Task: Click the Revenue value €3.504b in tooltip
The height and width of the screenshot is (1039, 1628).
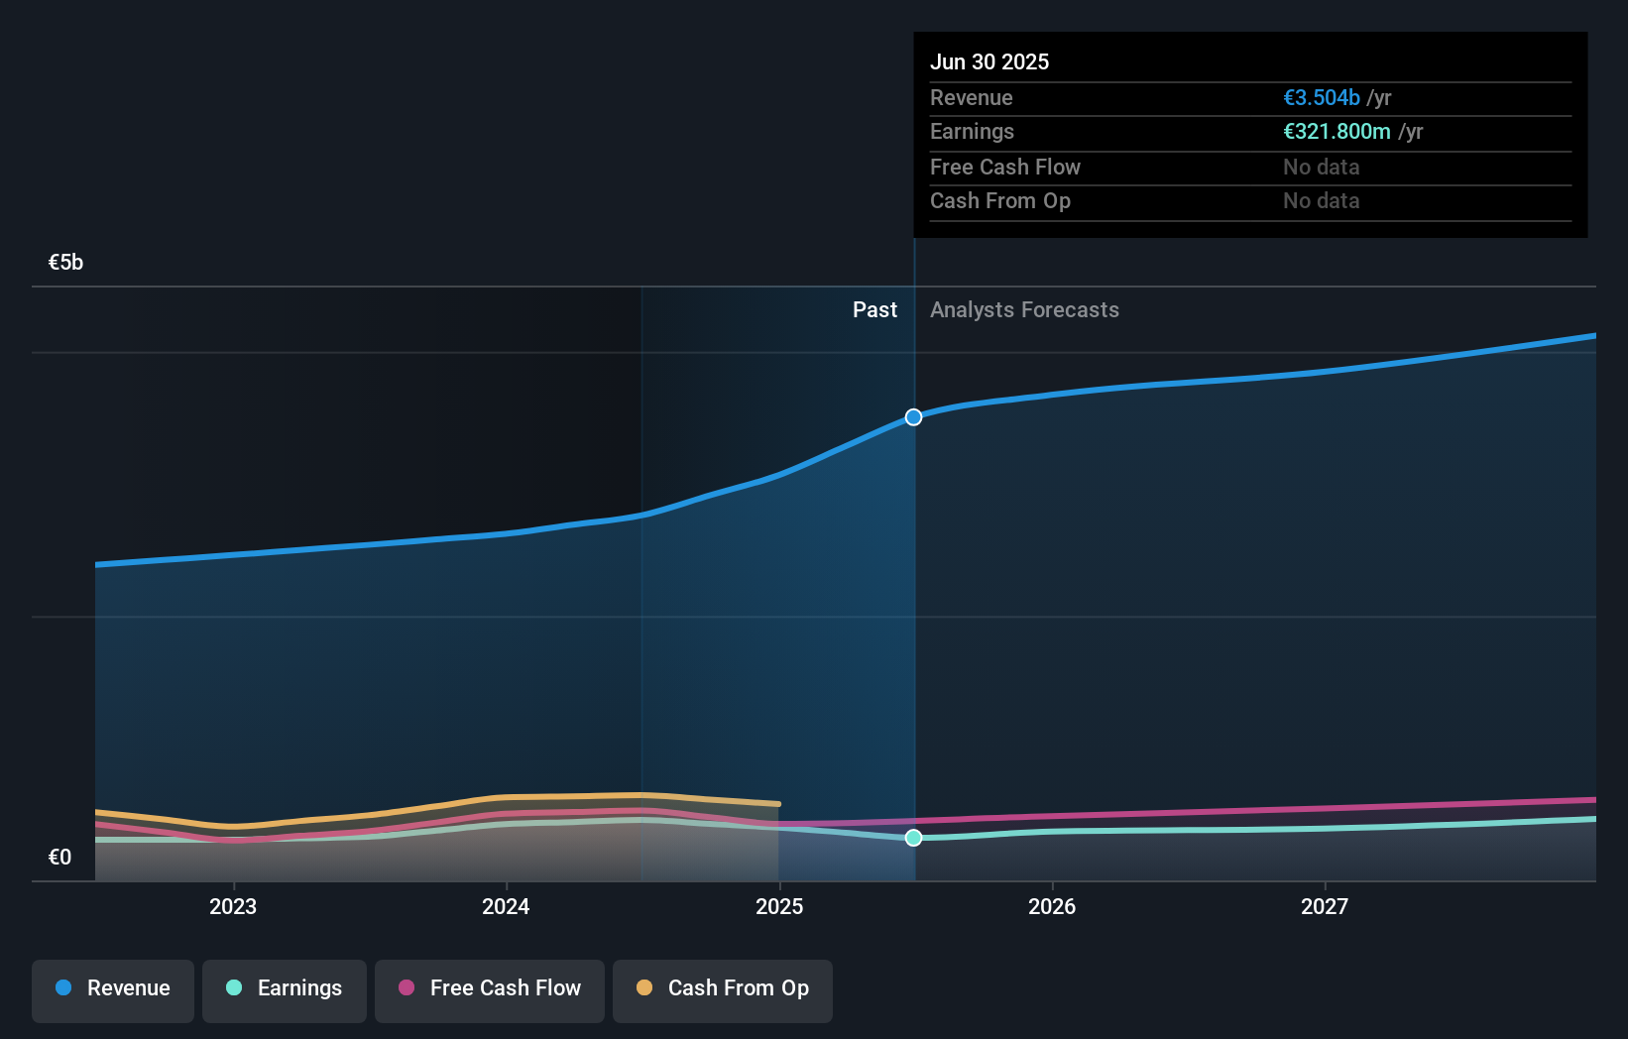Action: (x=1322, y=97)
